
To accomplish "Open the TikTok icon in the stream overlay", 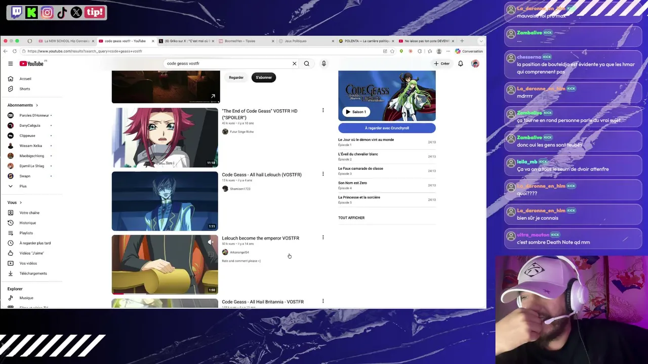I will (x=62, y=12).
